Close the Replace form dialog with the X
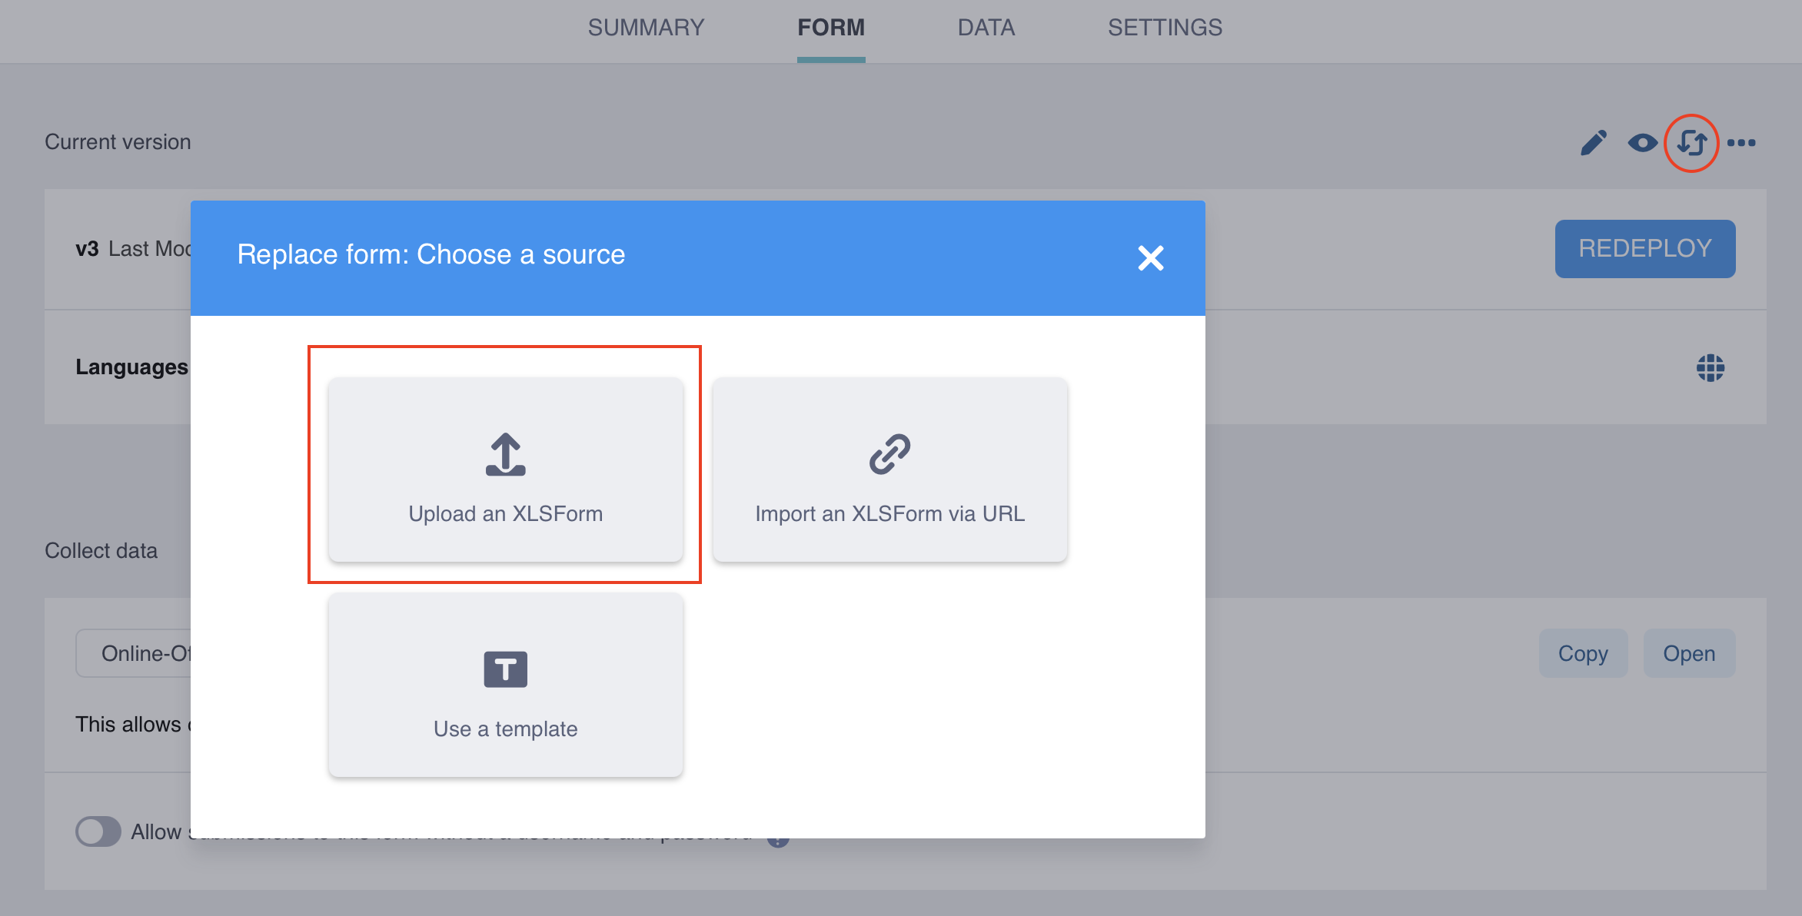This screenshot has height=916, width=1802. [1151, 258]
